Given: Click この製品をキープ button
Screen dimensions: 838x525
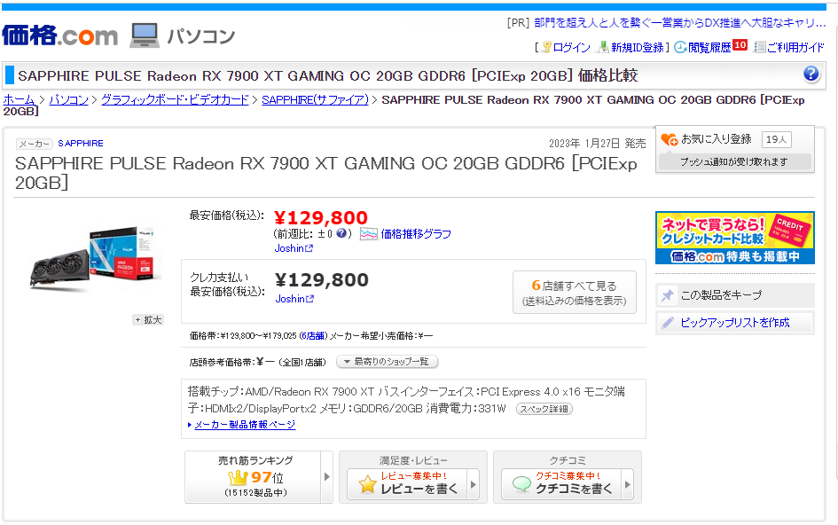Looking at the screenshot, I should pyautogui.click(x=735, y=295).
